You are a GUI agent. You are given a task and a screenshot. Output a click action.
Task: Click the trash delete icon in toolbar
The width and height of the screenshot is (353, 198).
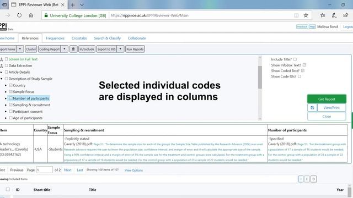point(73,49)
